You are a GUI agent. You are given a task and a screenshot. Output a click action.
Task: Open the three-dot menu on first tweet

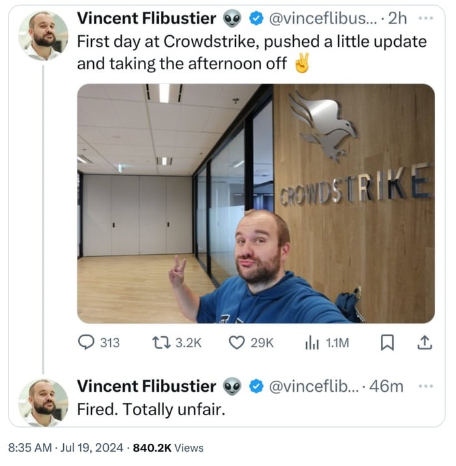pos(425,18)
